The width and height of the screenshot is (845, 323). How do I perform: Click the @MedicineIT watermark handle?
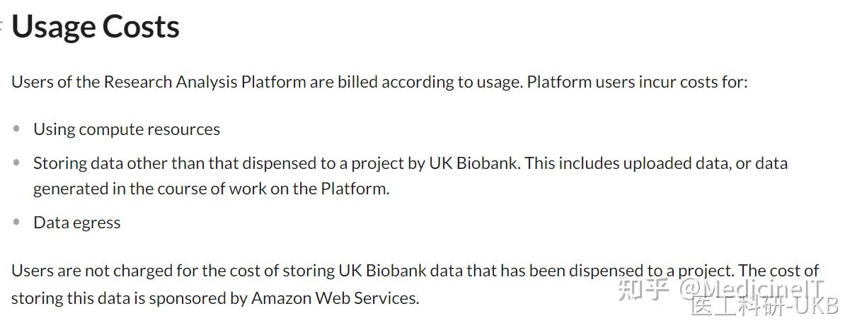(x=752, y=288)
